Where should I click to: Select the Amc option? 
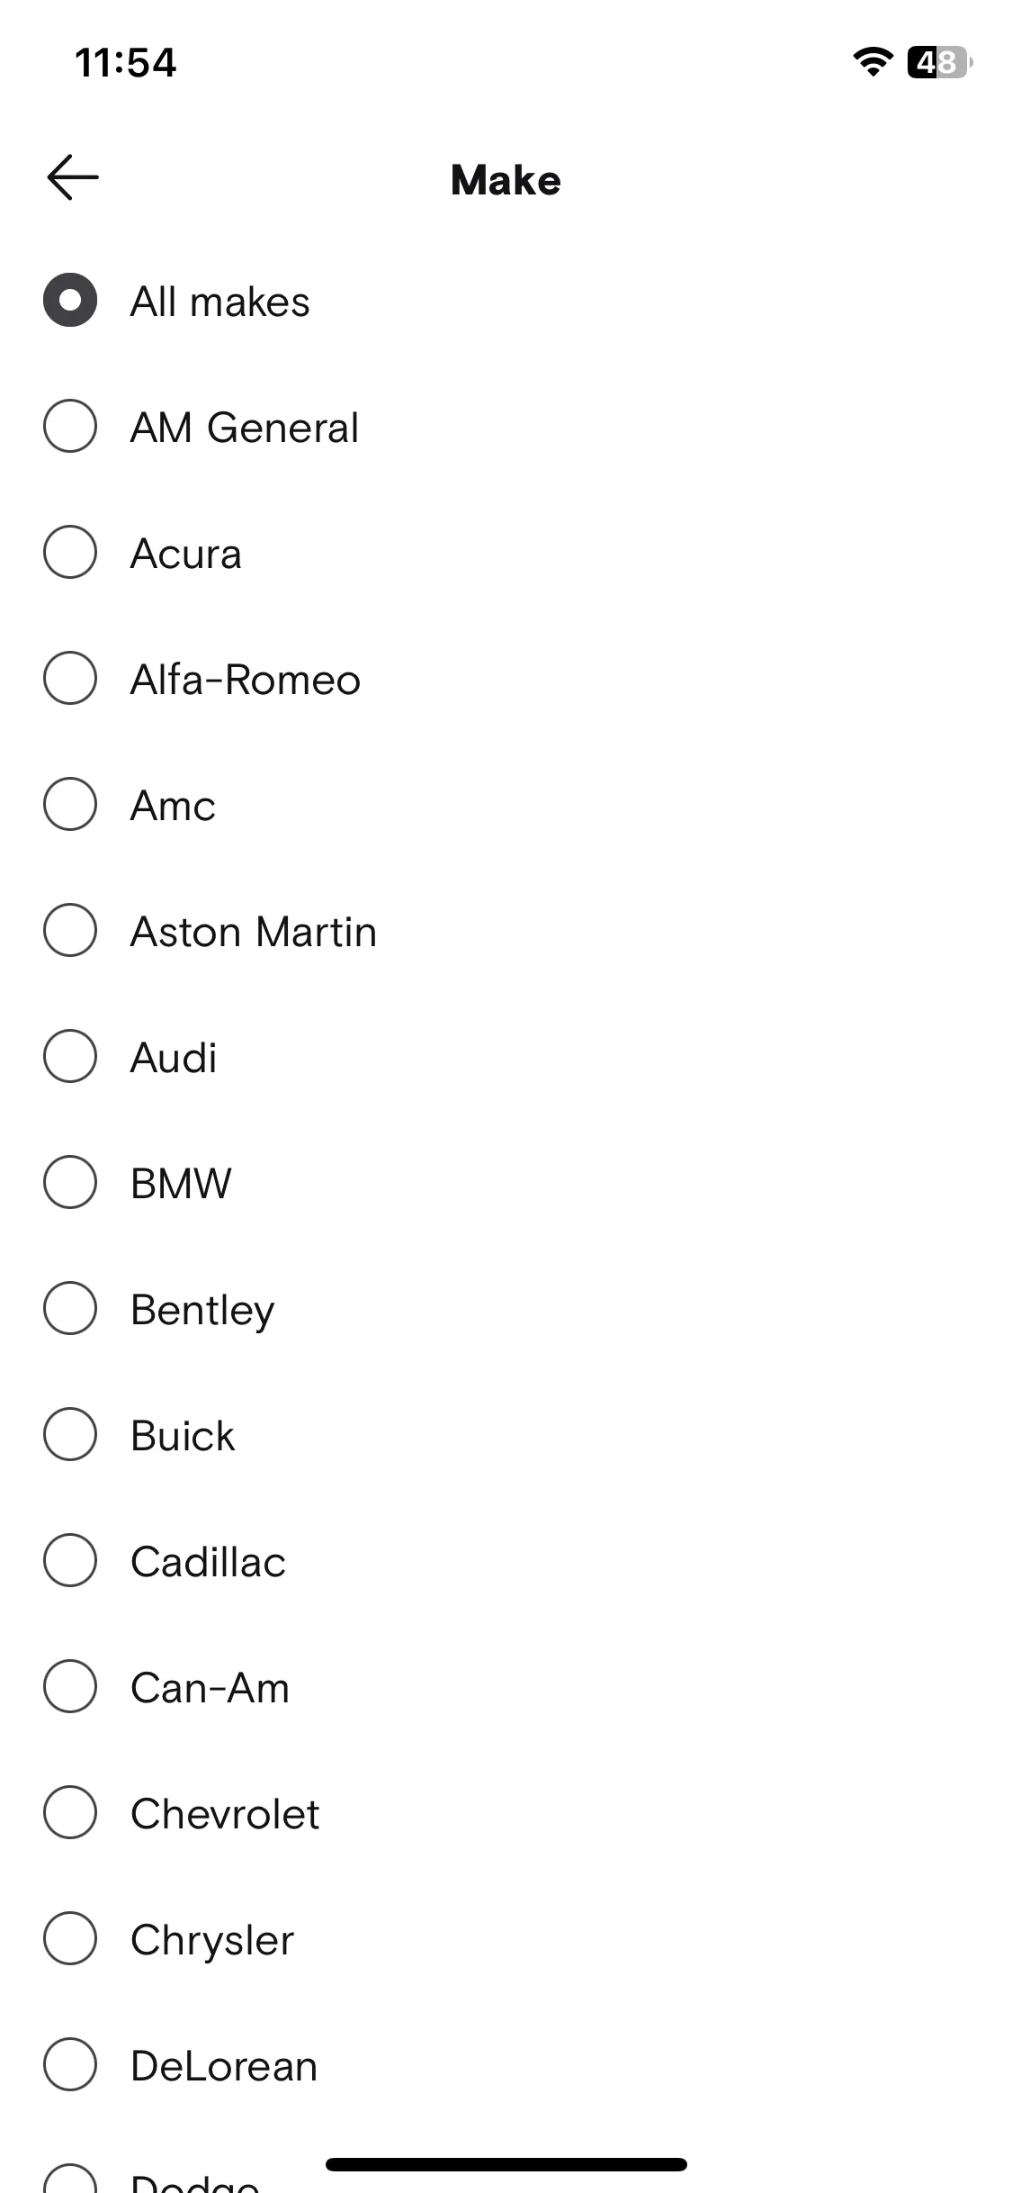[70, 804]
